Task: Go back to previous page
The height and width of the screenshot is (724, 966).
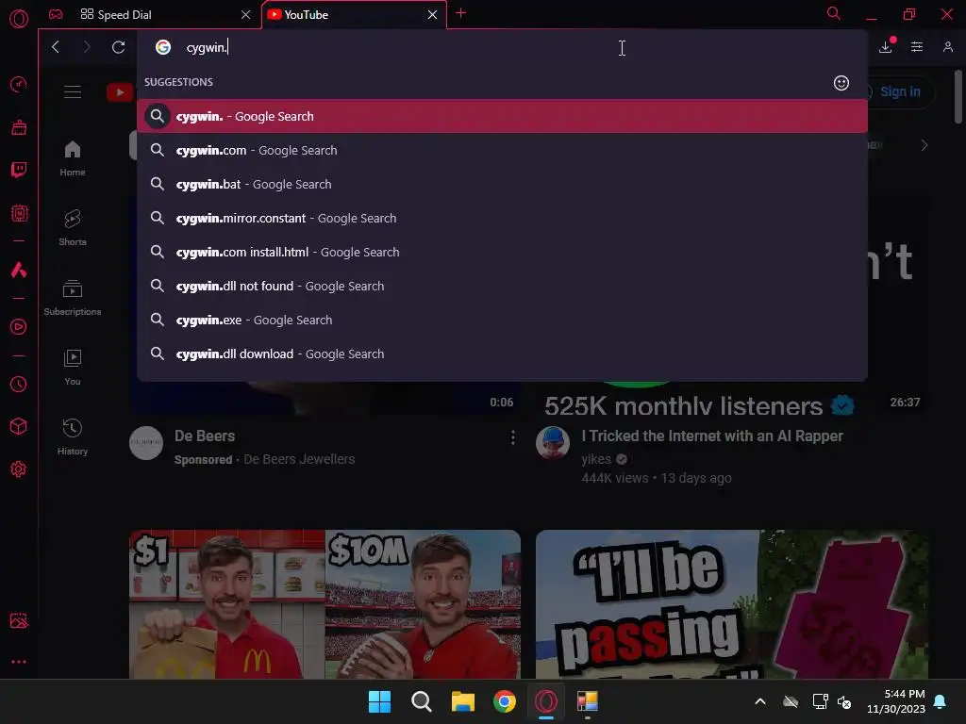Action: pos(56,47)
